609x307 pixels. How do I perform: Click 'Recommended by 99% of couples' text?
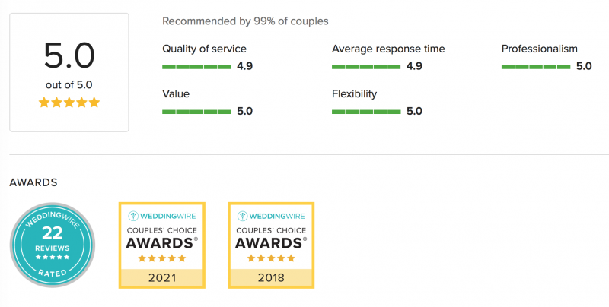[x=245, y=21]
